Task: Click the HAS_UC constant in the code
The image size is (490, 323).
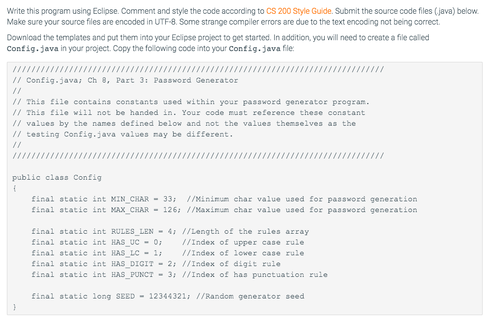Action: pos(125,242)
